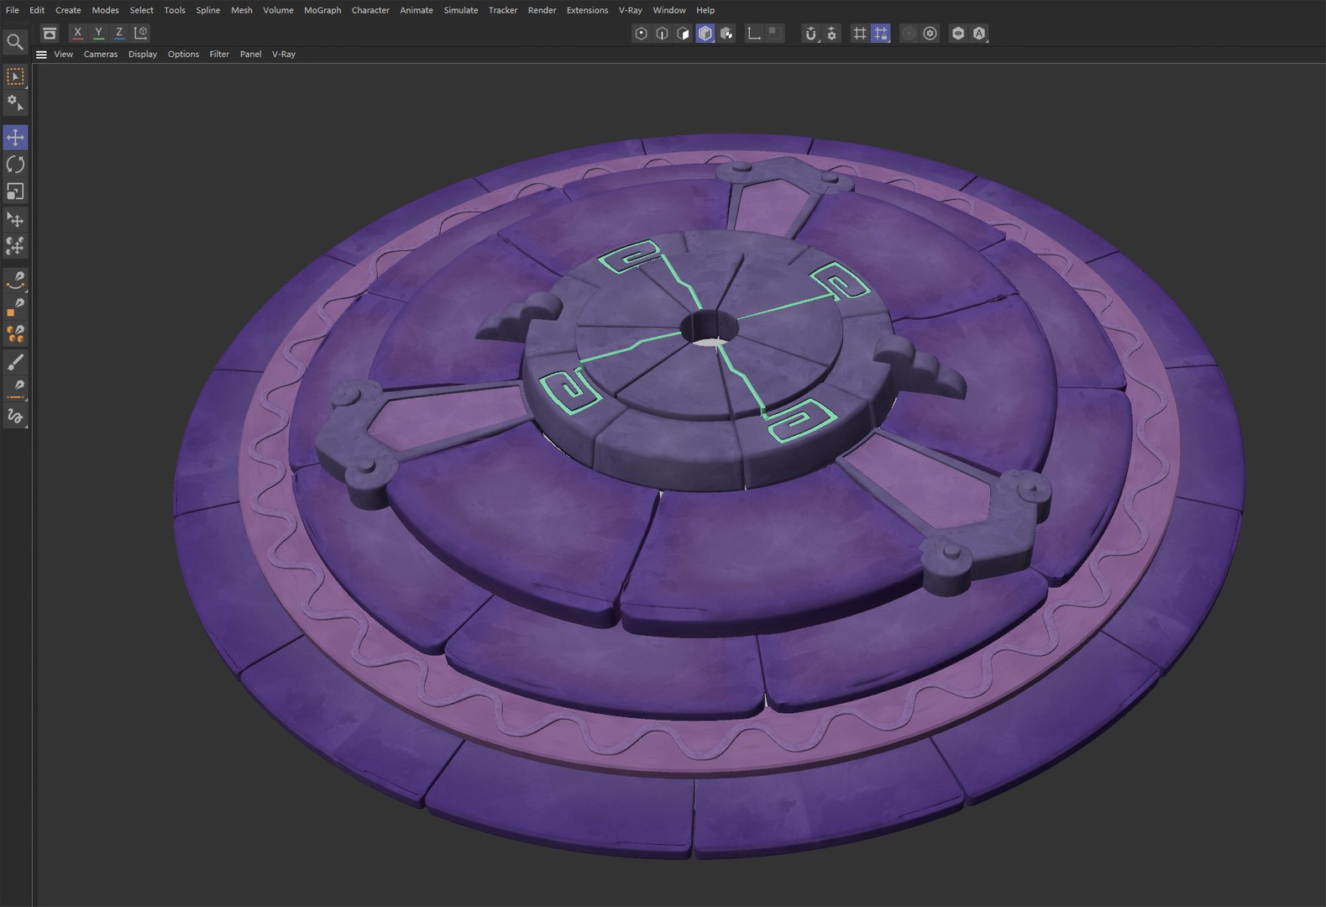The height and width of the screenshot is (907, 1326).
Task: Open the asset browser archive icon
Action: [x=50, y=34]
